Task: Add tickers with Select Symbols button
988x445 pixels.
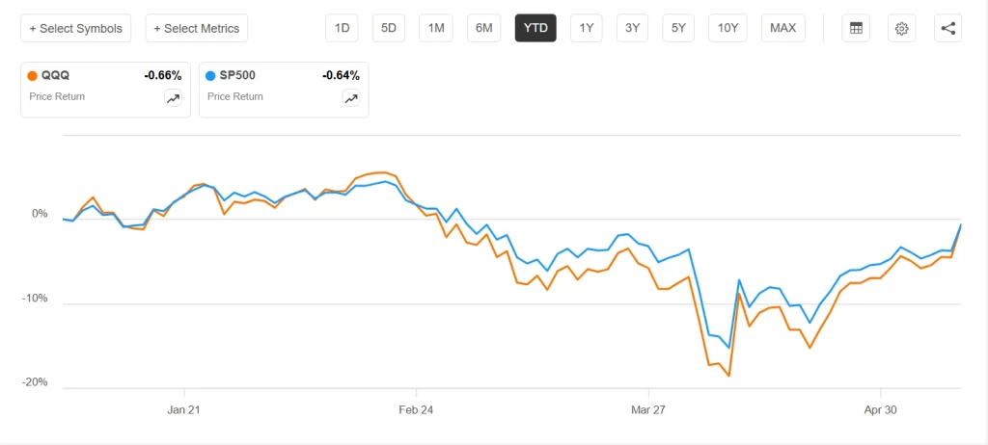Action: (76, 28)
